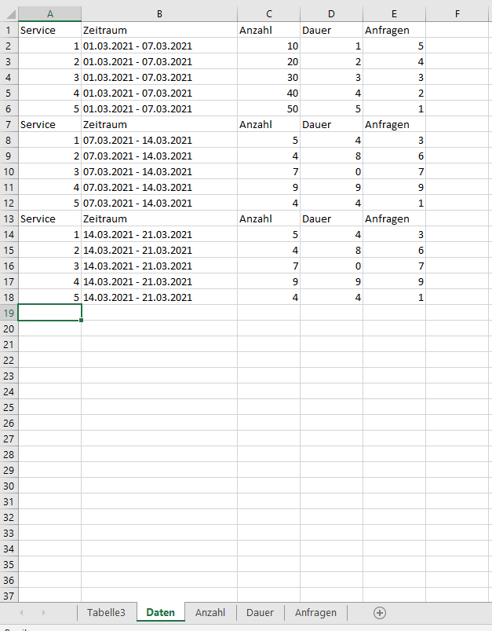Viewport: 492px width, 631px height.
Task: Select row 1 header
Action: tap(9, 30)
